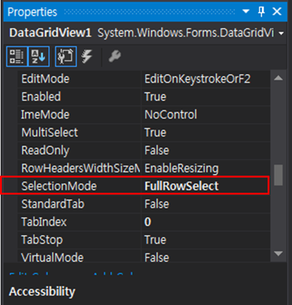Click the FullRowSelect value
The image size is (292, 305).
pos(182,186)
